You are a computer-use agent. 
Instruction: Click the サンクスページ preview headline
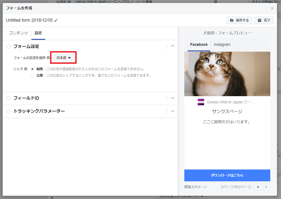coord(227,111)
